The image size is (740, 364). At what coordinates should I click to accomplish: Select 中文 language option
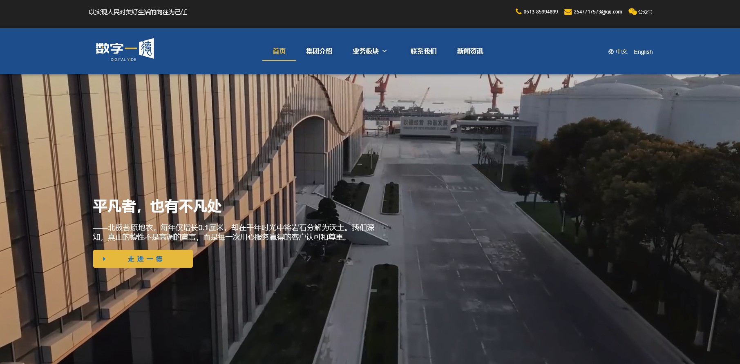(622, 52)
